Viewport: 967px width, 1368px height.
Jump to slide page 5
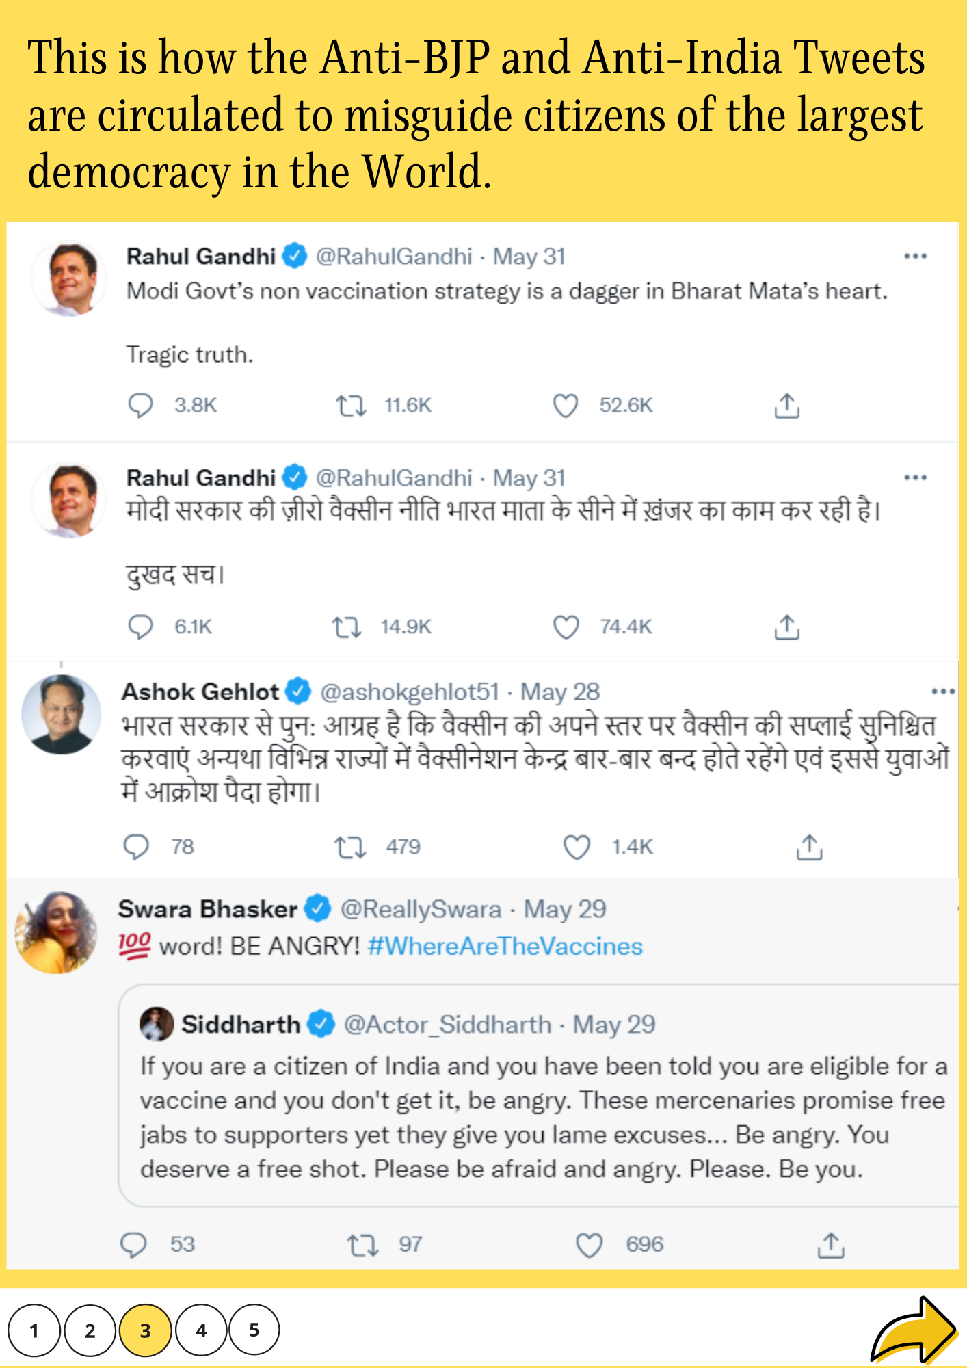click(x=254, y=1330)
